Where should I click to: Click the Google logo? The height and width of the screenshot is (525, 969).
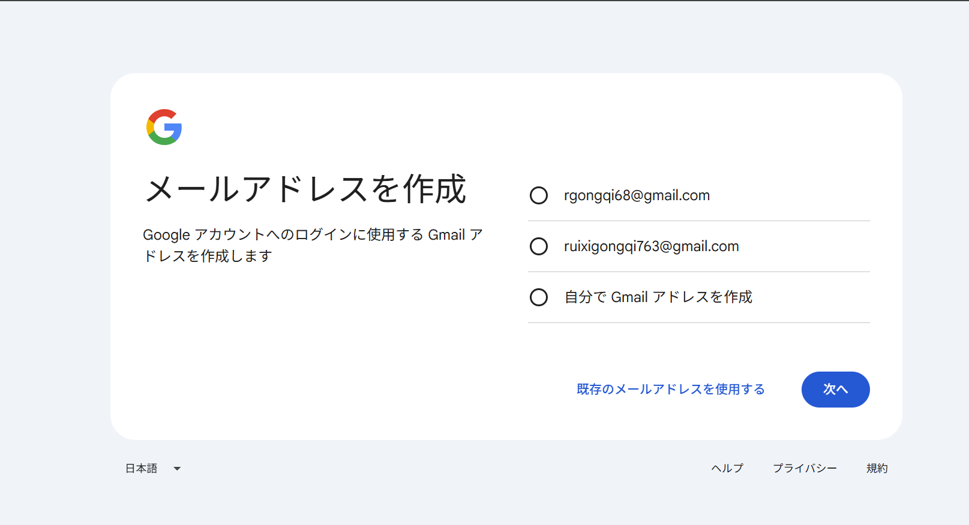pyautogui.click(x=164, y=127)
